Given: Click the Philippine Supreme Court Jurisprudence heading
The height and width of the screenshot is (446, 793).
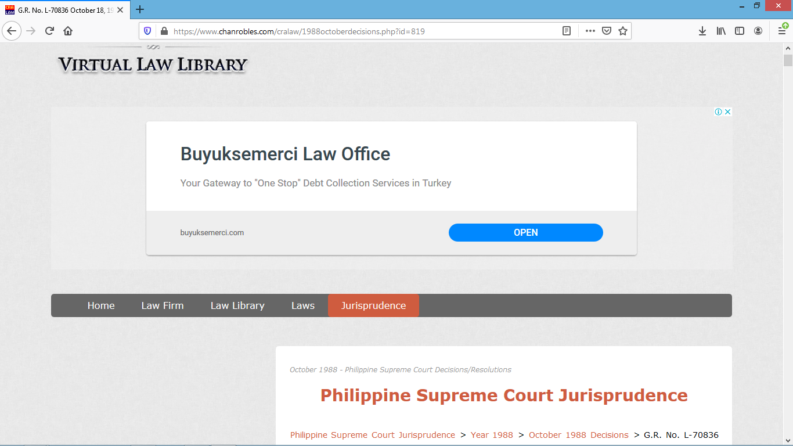Looking at the screenshot, I should (x=504, y=395).
